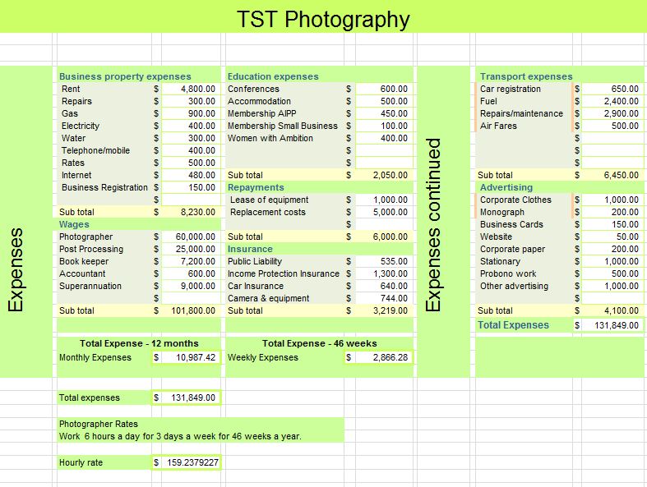
Task: Select the Superannuation 9,000.00 cell
Action: pyautogui.click(x=191, y=286)
